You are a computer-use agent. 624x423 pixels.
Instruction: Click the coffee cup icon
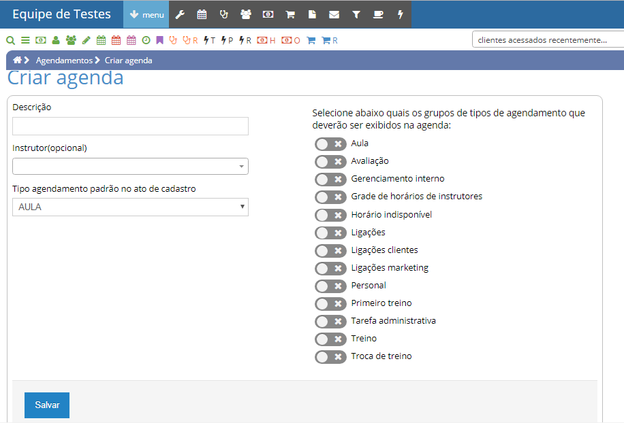click(378, 14)
